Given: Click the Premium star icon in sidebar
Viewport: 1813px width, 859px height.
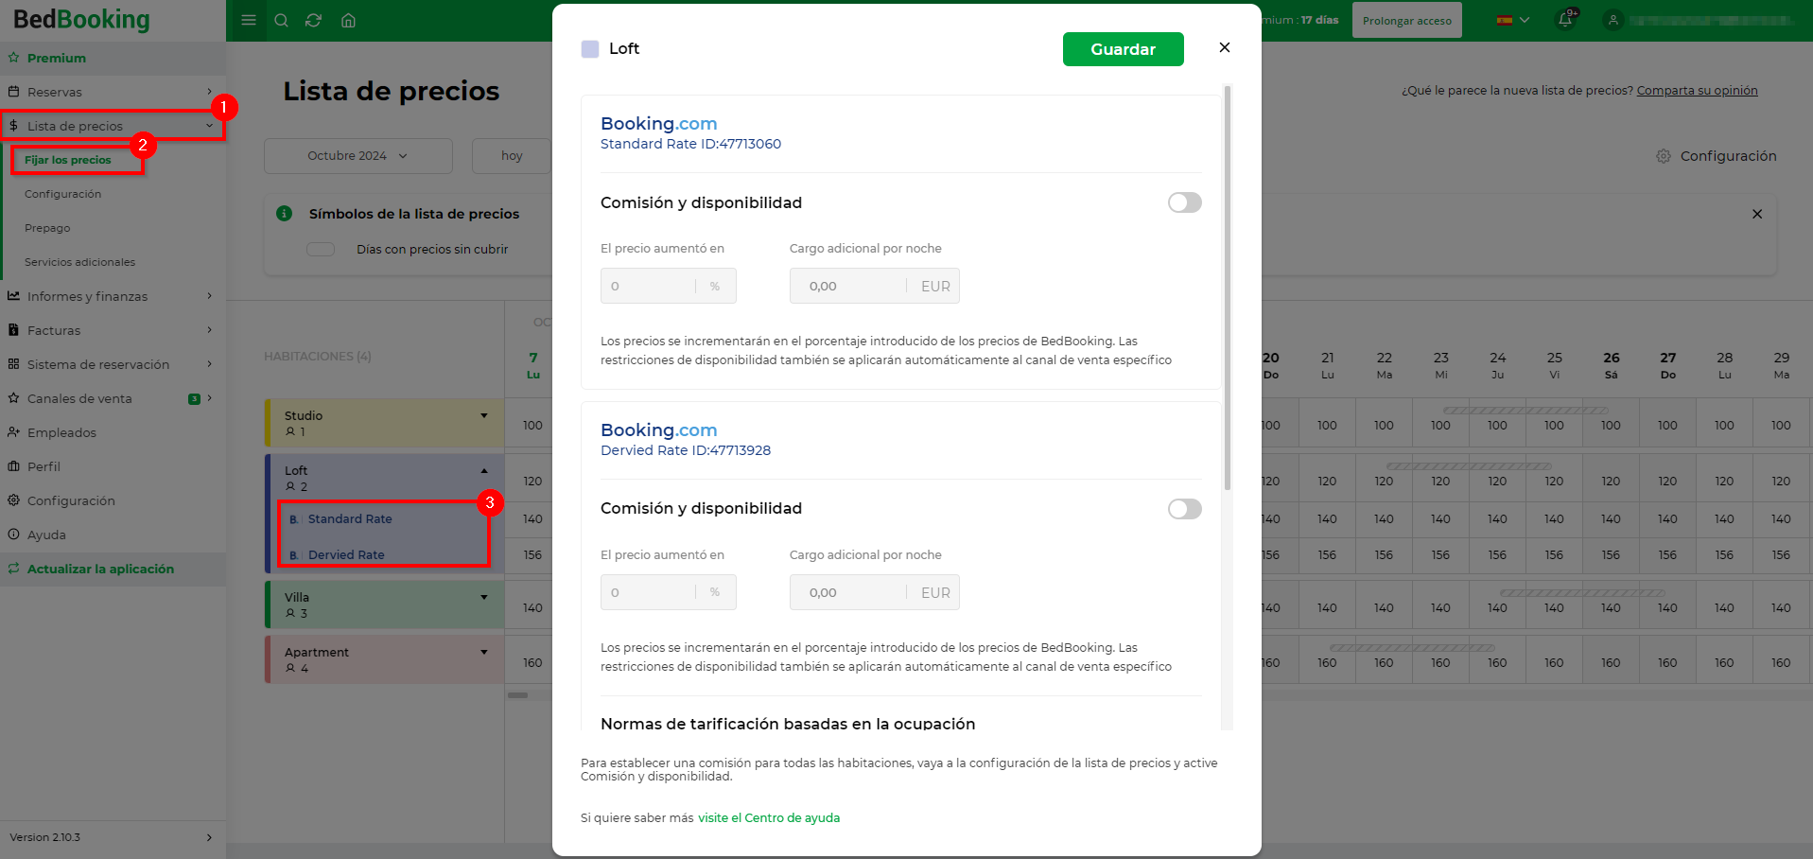Looking at the screenshot, I should (14, 58).
